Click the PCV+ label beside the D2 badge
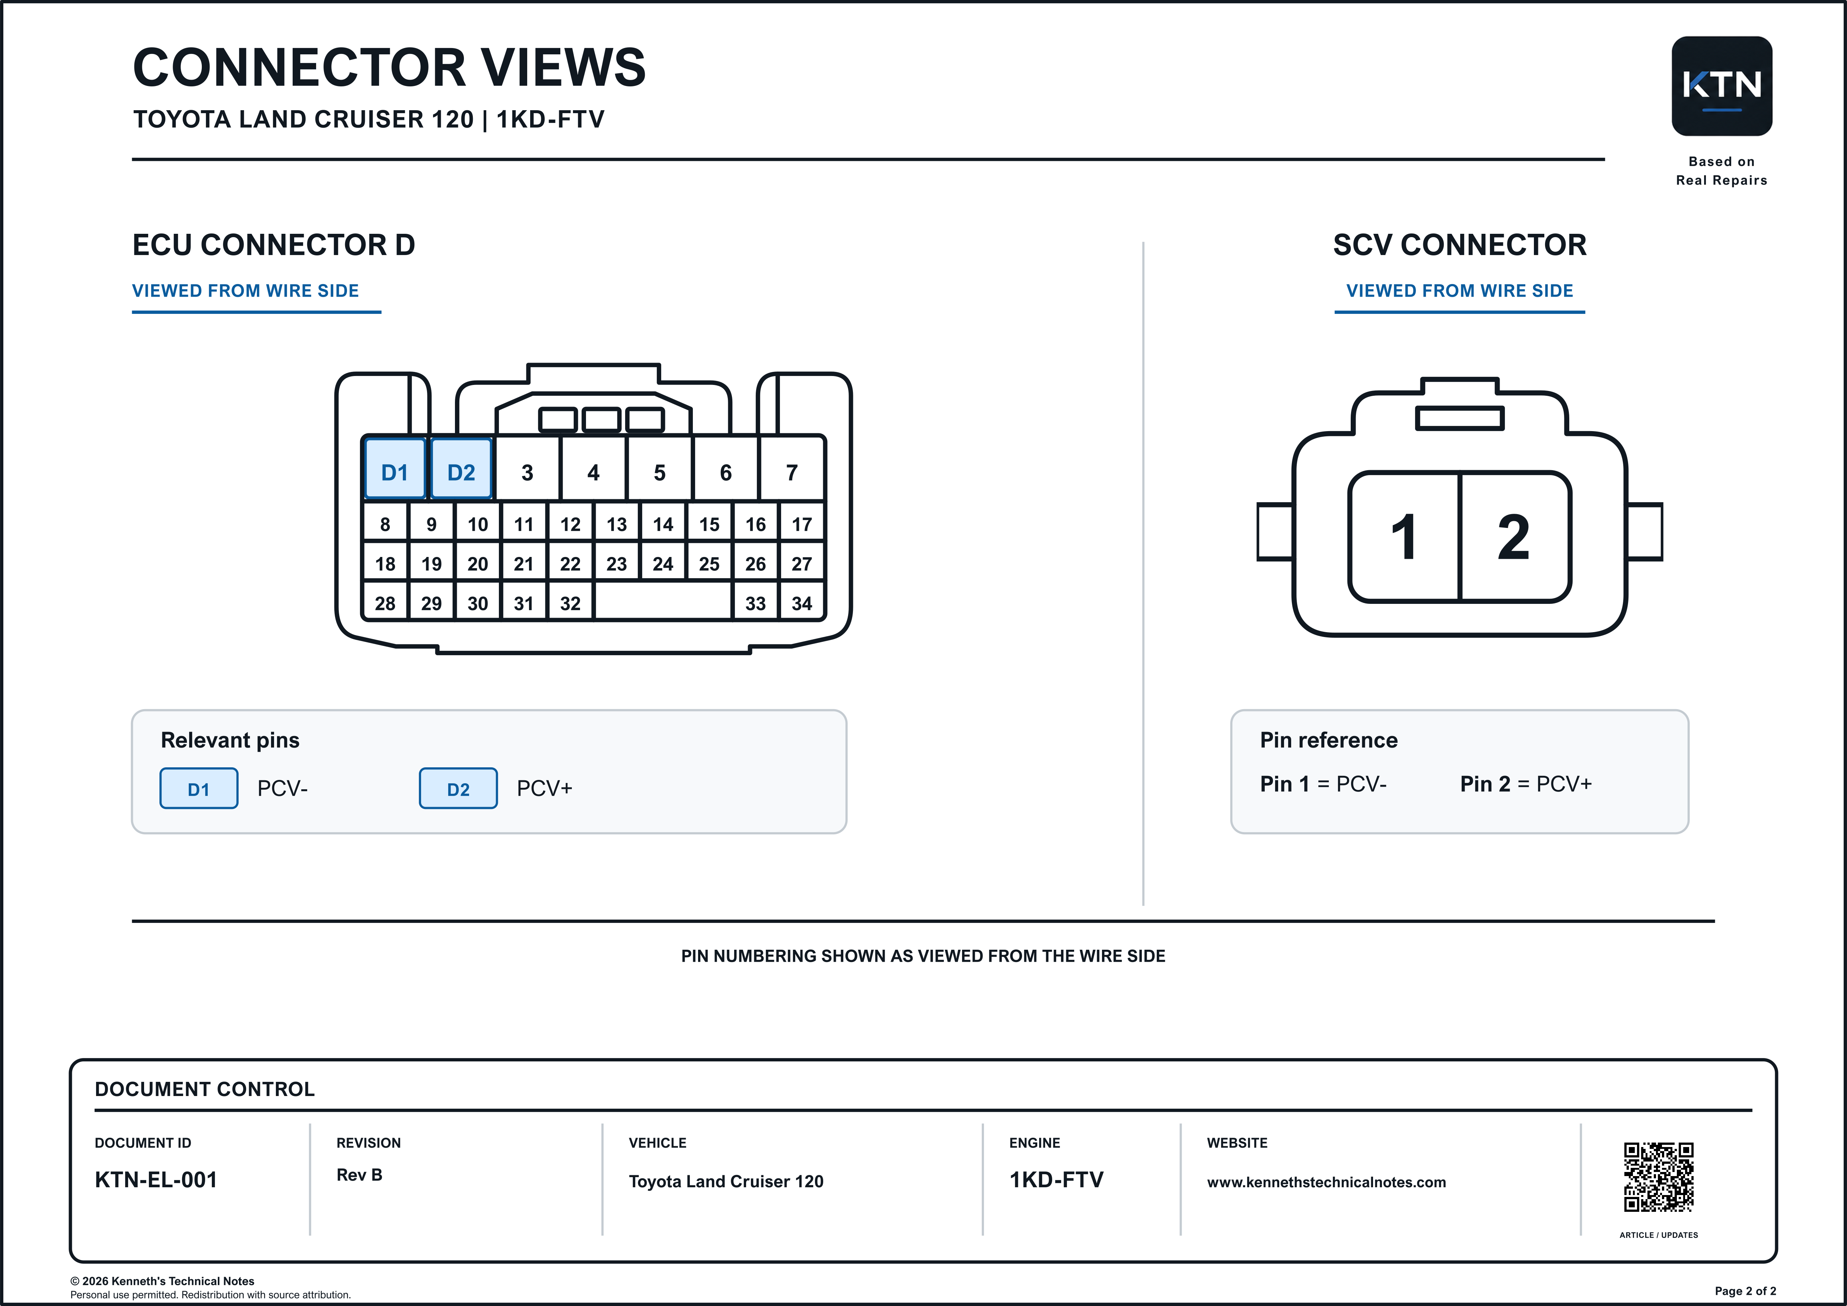Image resolution: width=1847 pixels, height=1306 pixels. tap(545, 788)
